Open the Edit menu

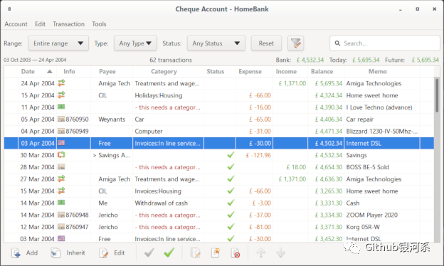[x=41, y=24]
